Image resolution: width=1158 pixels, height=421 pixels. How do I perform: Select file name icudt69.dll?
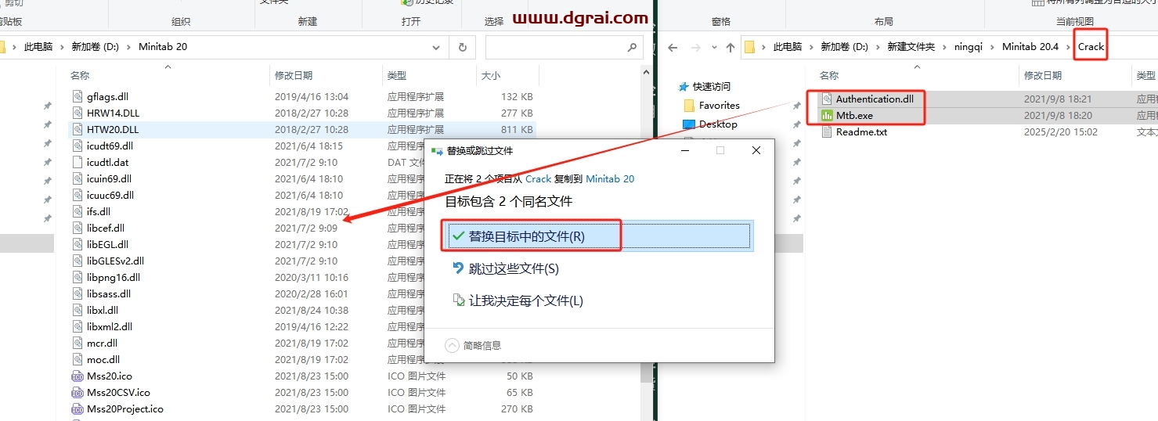click(110, 146)
